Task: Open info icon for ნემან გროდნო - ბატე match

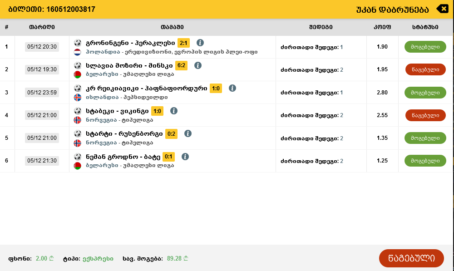Action: click(185, 157)
